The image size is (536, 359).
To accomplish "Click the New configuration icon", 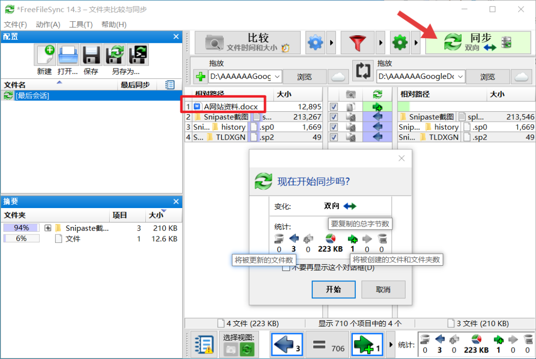I will [x=45, y=55].
